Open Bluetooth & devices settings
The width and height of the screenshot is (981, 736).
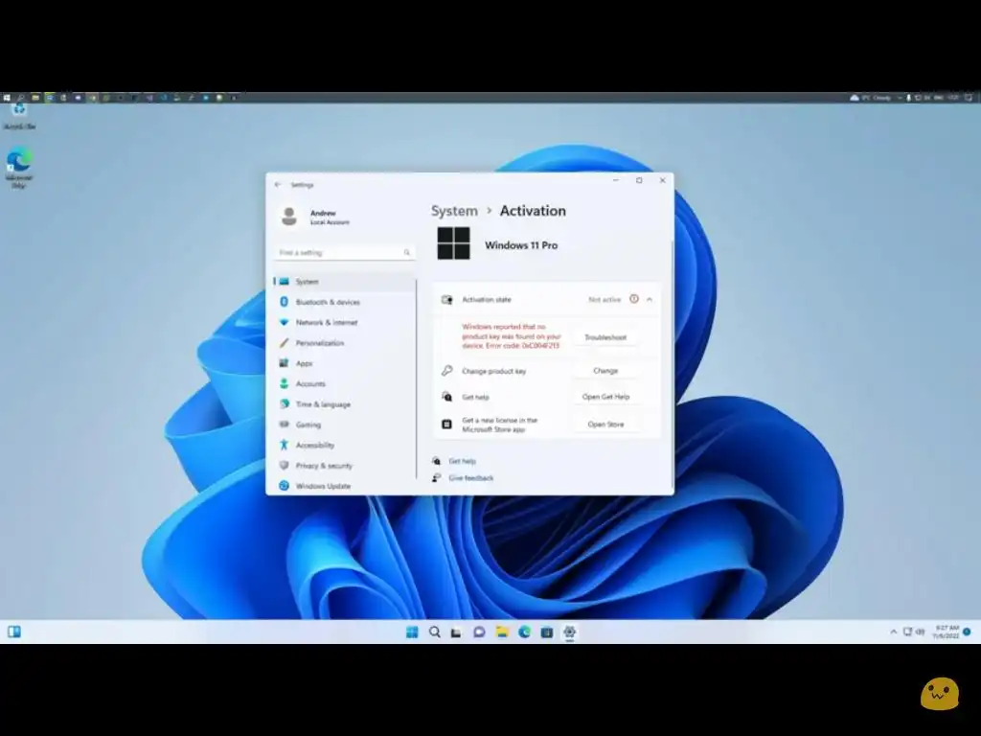pyautogui.click(x=344, y=302)
